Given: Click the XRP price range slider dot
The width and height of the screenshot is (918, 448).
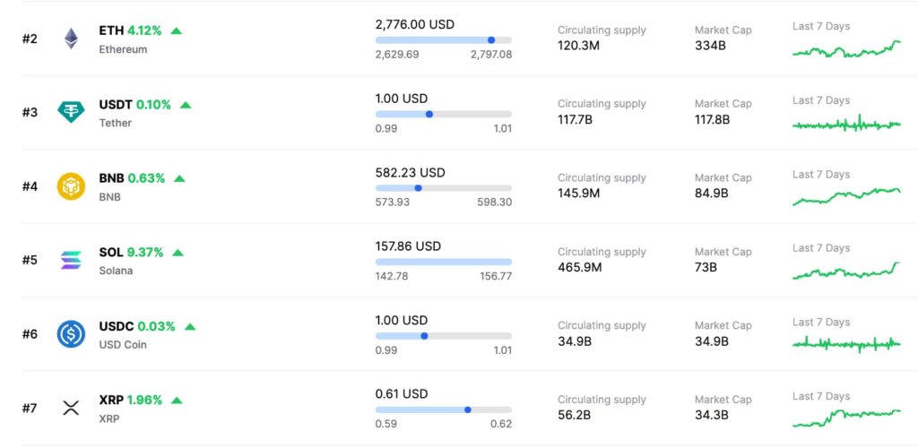Looking at the screenshot, I should pos(468,409).
